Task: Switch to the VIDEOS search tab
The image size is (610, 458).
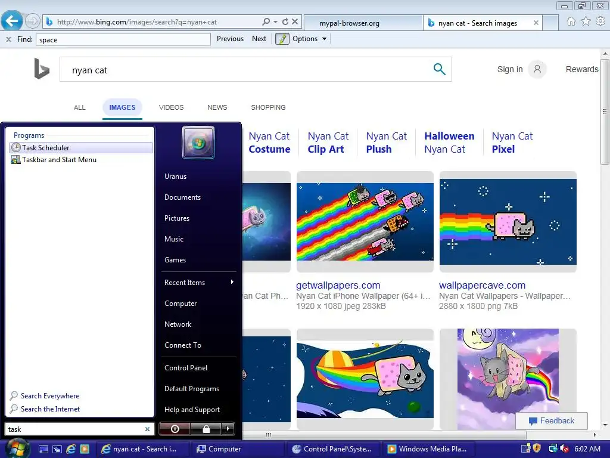Action: 171,107
